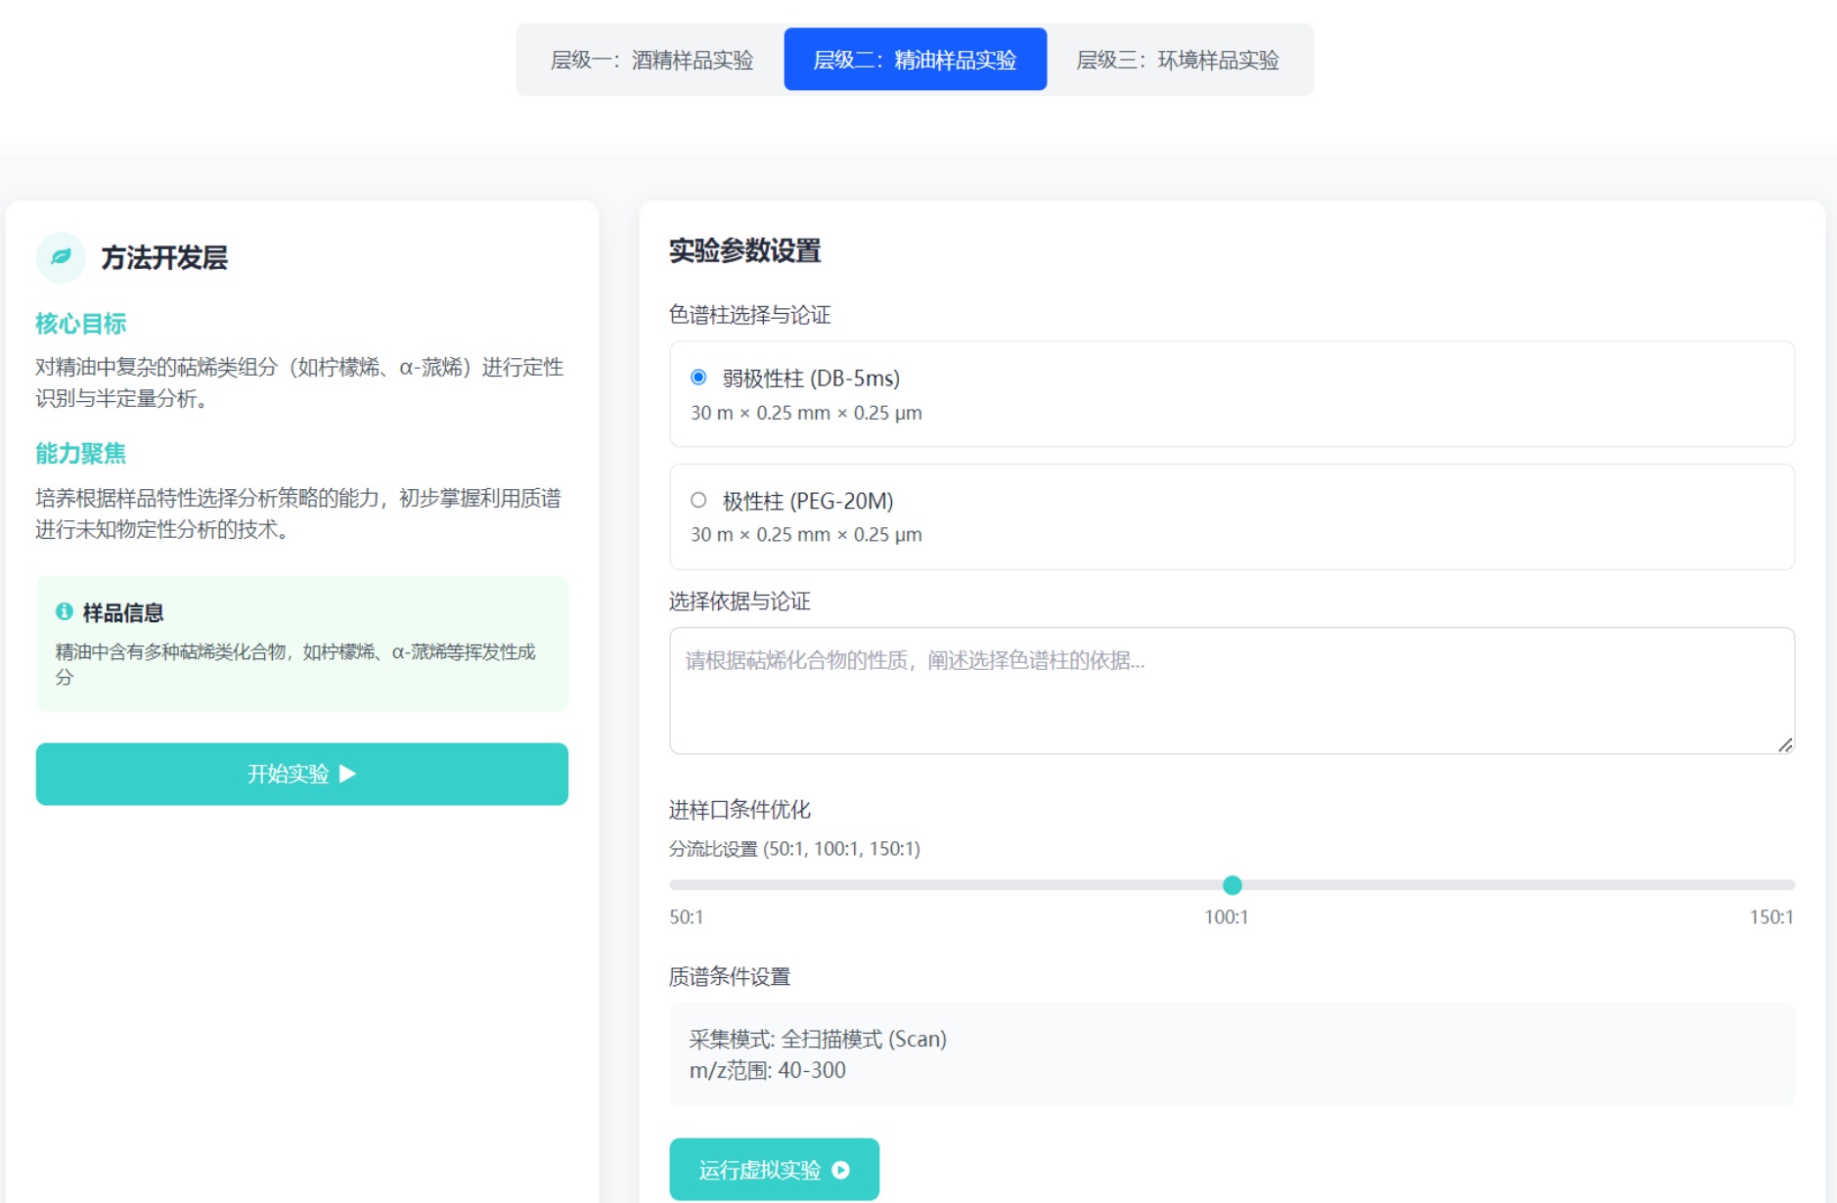This screenshot has width=1837, height=1203.
Task: Select the 极性柱 (PEG-20M) radio button
Action: (698, 501)
